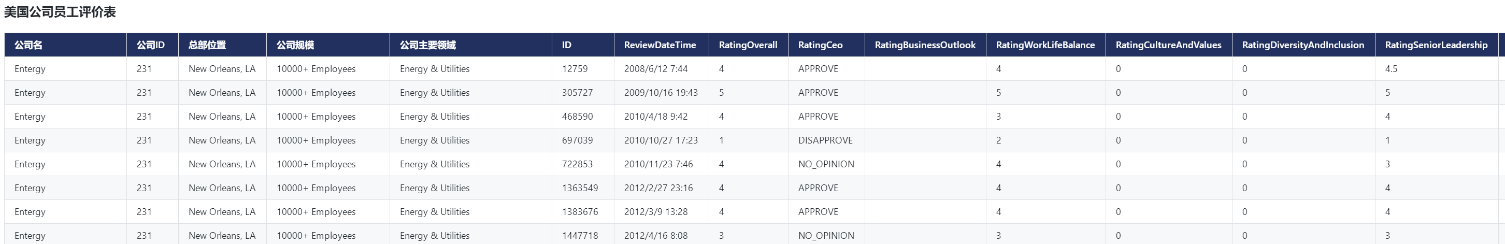The height and width of the screenshot is (244, 1505).
Task: Select the 公司主要领域 column header
Action: 427,45
